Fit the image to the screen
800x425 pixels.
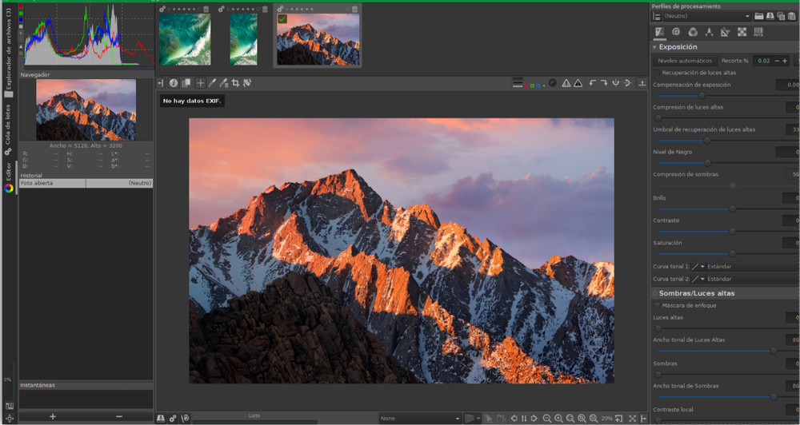(x=570, y=419)
